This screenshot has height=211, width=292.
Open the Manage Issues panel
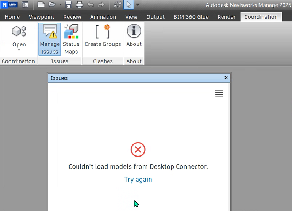[49, 38]
